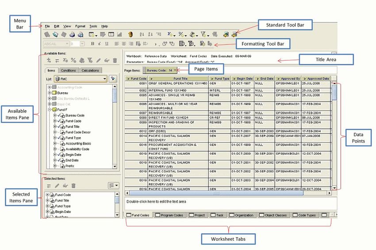Toggle the Fund Type item checkmark
Image resolution: width=376 pixels, height=250 pixels.
[59, 138]
